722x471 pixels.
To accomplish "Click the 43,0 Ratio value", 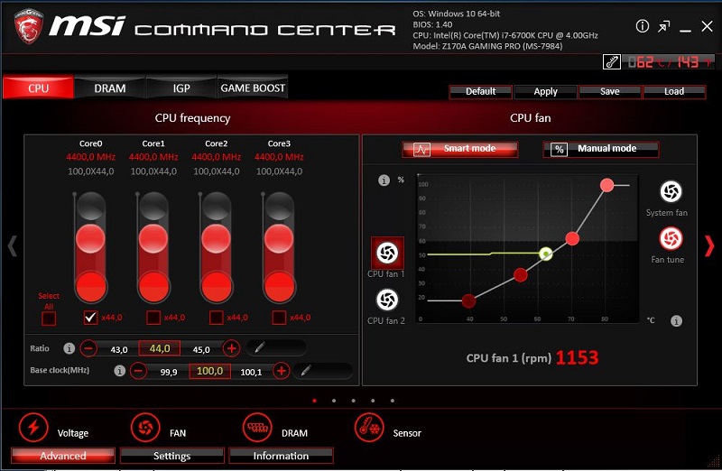I will tap(119, 349).
